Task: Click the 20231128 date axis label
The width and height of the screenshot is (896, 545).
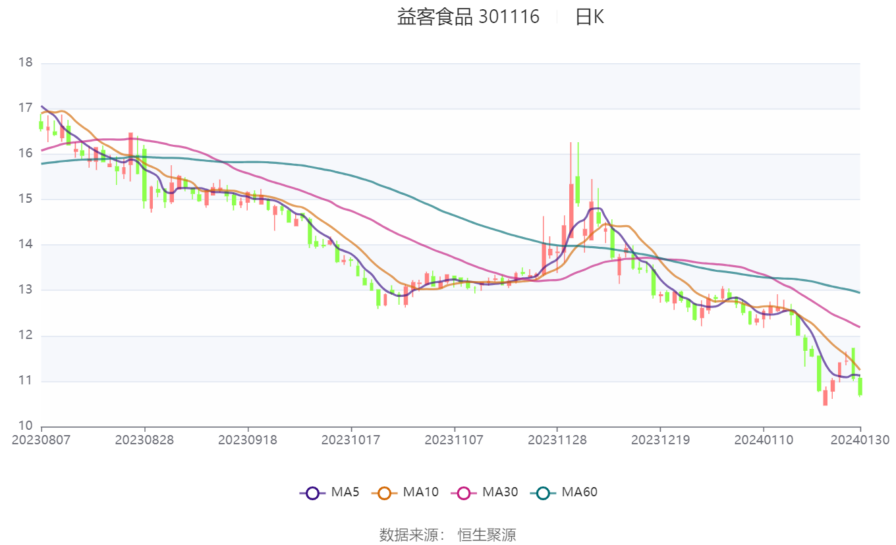Action: [557, 440]
